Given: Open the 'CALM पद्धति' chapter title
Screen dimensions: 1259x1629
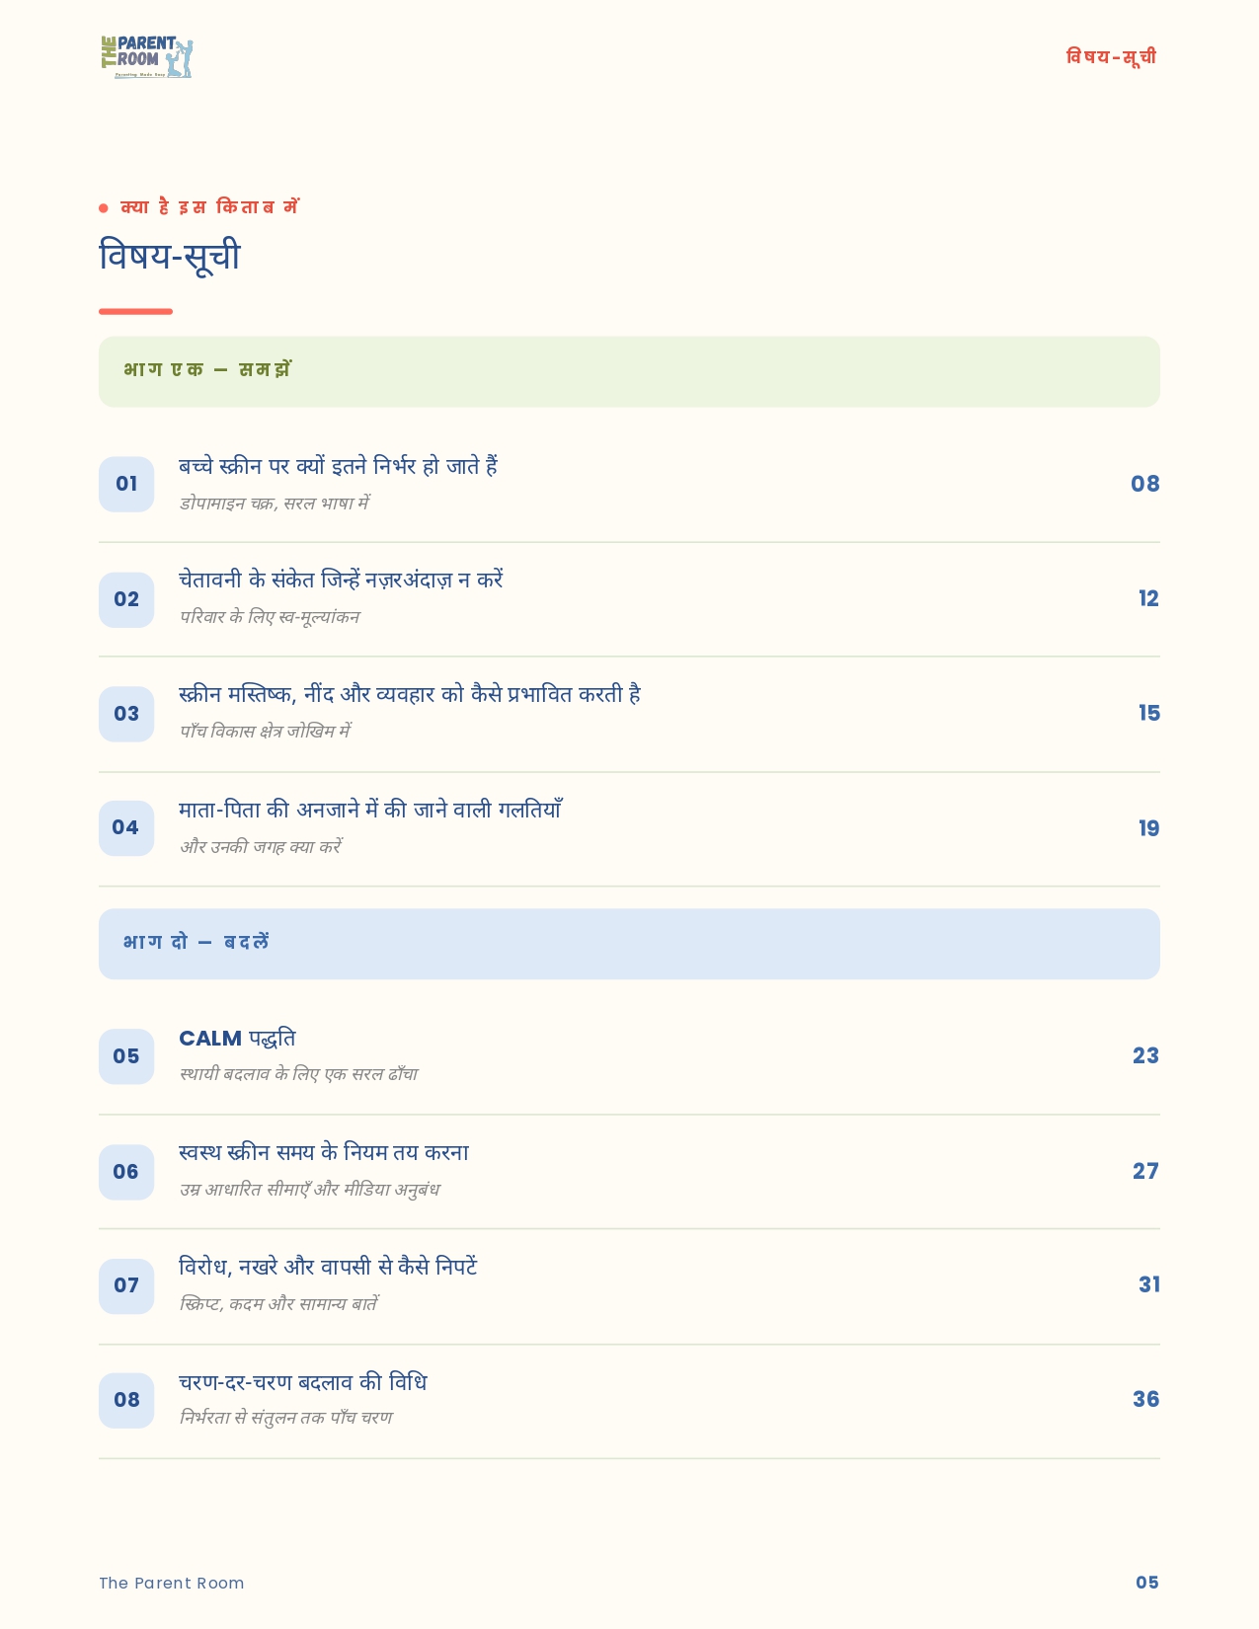Looking at the screenshot, I should click(x=237, y=1039).
